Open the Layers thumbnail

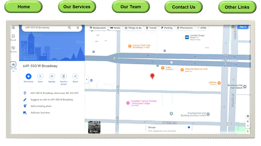coord(94,127)
